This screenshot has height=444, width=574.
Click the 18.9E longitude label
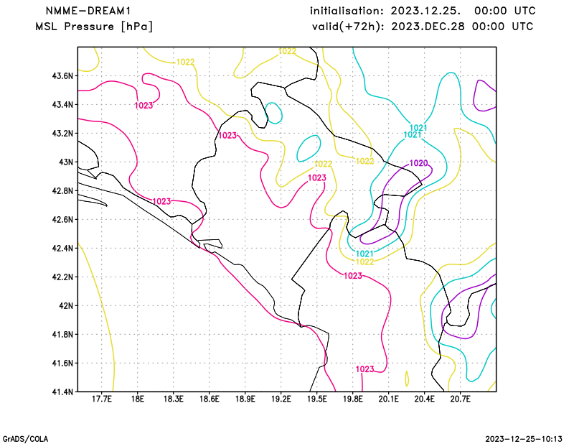coord(245,399)
